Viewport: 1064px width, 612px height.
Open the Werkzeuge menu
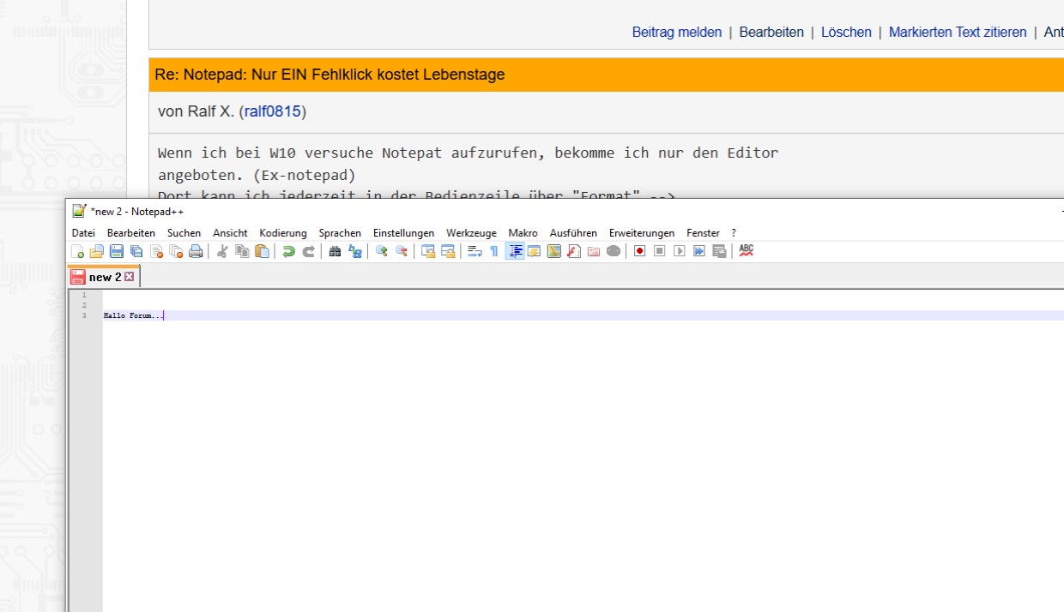pos(471,233)
